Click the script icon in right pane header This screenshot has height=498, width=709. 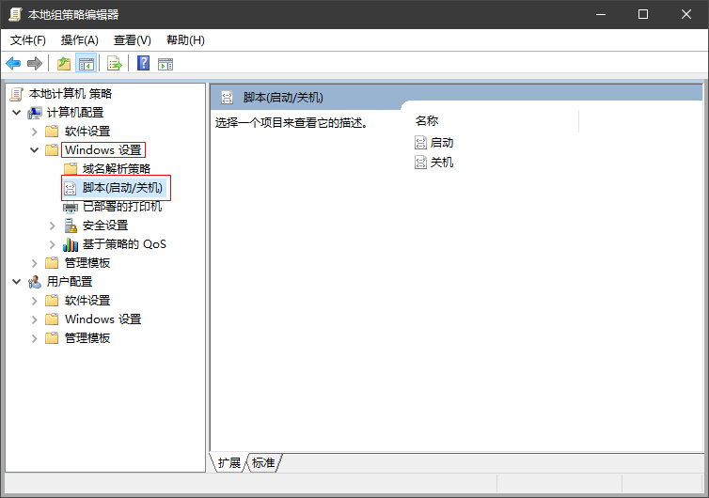pos(227,97)
